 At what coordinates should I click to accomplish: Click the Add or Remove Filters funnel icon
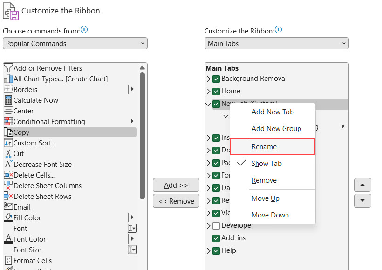(8, 68)
